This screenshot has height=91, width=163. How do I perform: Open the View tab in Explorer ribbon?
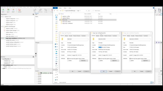click(x=70, y=8)
